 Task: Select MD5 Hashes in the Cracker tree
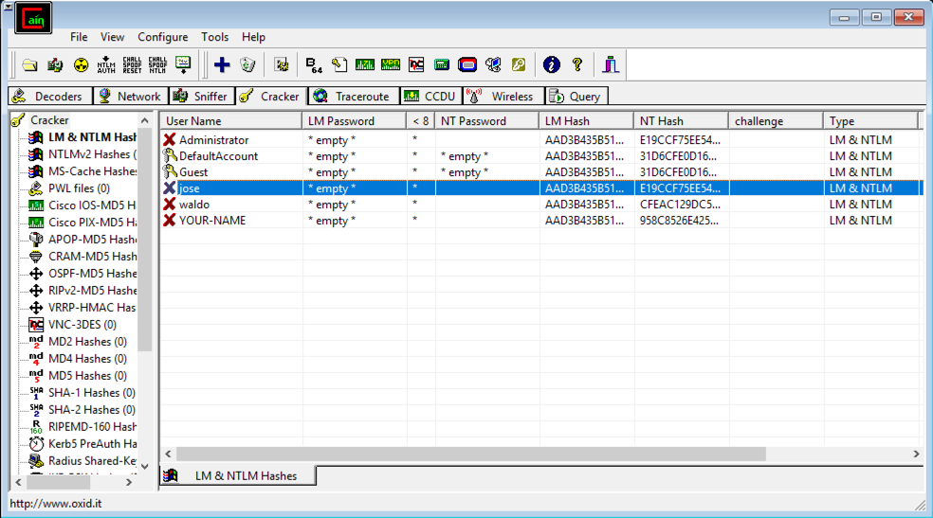pyautogui.click(x=87, y=376)
